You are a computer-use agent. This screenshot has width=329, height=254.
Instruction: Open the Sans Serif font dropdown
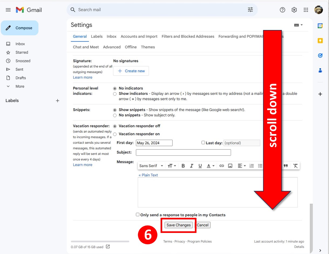(151, 166)
